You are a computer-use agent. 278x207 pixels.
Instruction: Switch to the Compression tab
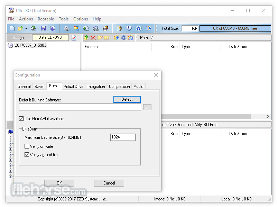point(119,87)
